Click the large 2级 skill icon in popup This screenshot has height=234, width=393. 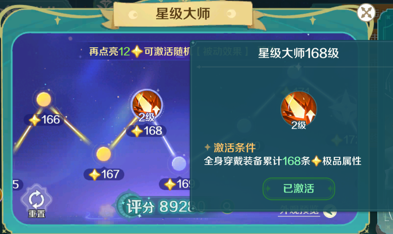click(298, 110)
